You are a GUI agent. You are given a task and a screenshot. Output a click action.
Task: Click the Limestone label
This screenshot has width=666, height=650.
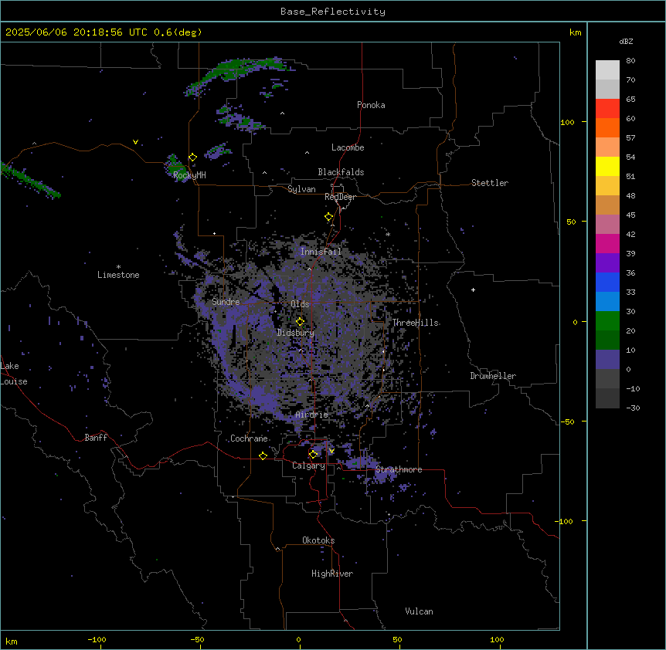click(x=118, y=275)
